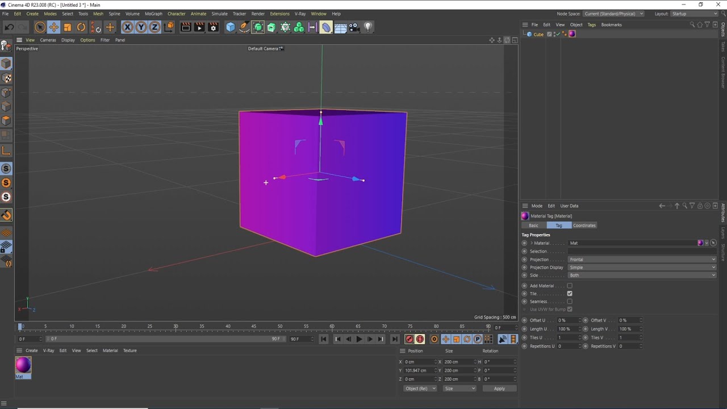
Task: Click the Coordinate System cube icon
Action: 169,27
